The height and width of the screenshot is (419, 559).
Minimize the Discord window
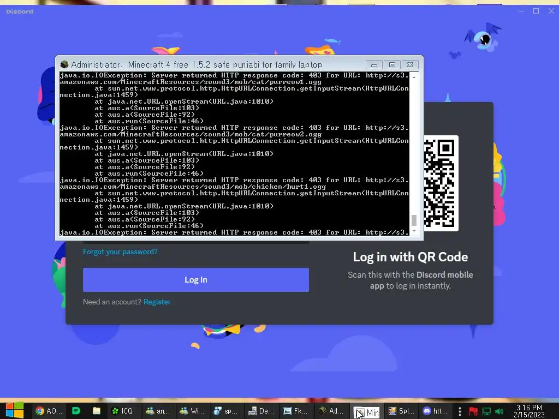(x=521, y=11)
